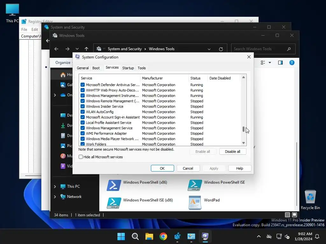Open Windows PowerShell (x86) icon
The height and width of the screenshot is (244, 326).
(114, 185)
